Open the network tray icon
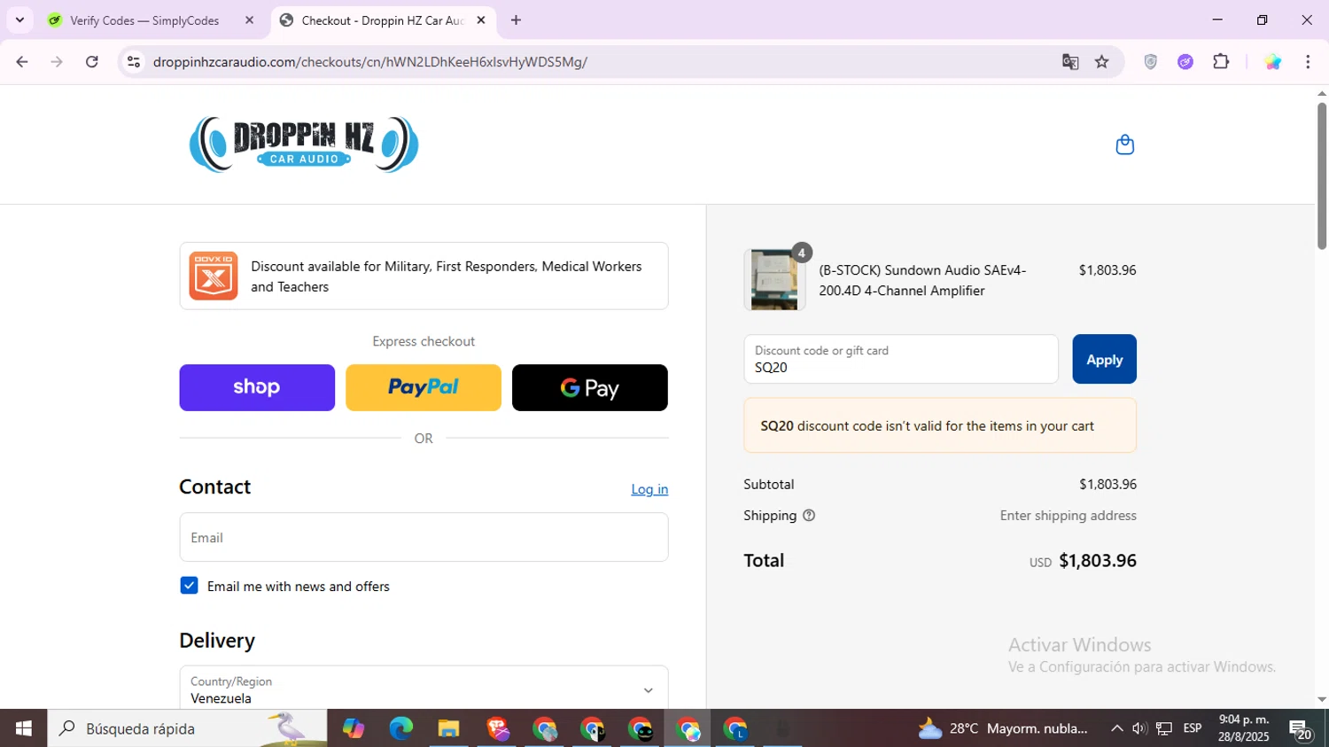Viewport: 1329px width, 747px height. pos(1164,728)
